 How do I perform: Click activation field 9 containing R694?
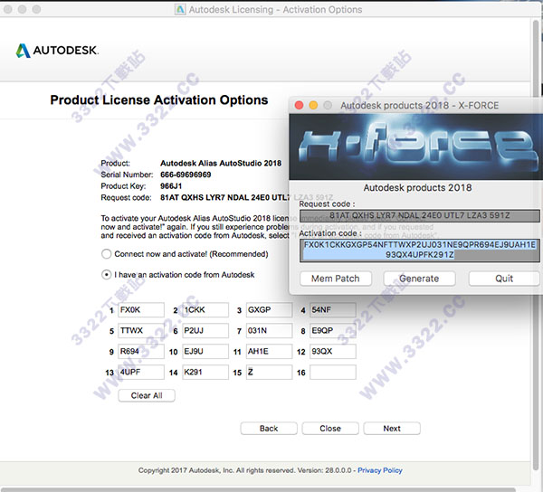(141, 352)
